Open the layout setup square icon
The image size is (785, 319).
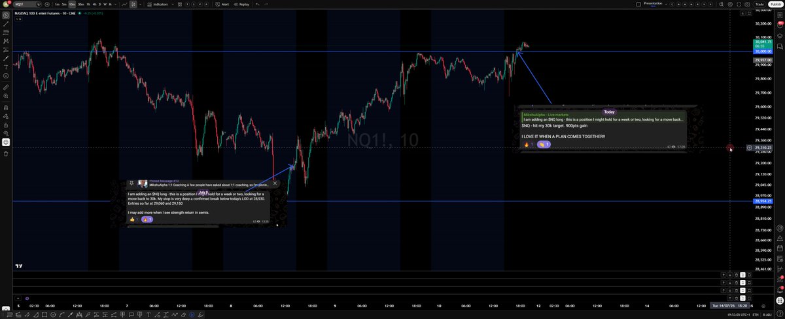point(638,4)
